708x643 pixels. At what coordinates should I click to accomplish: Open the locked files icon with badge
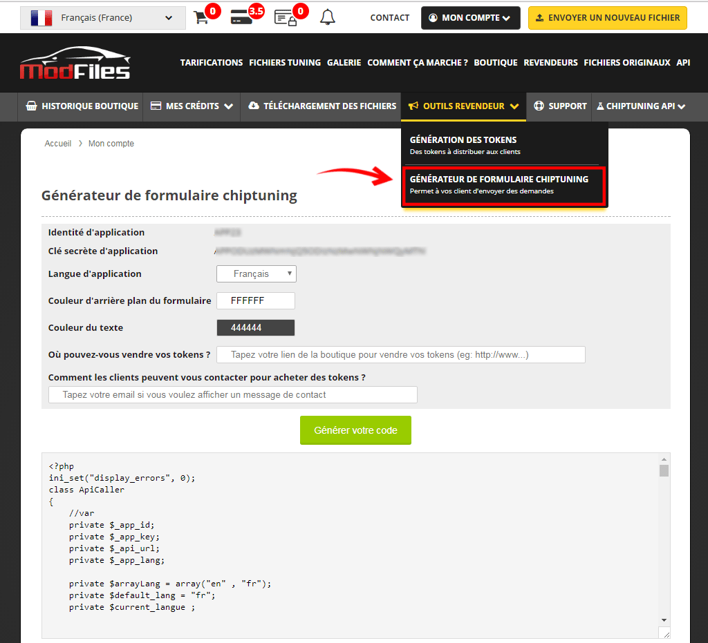[x=285, y=18]
